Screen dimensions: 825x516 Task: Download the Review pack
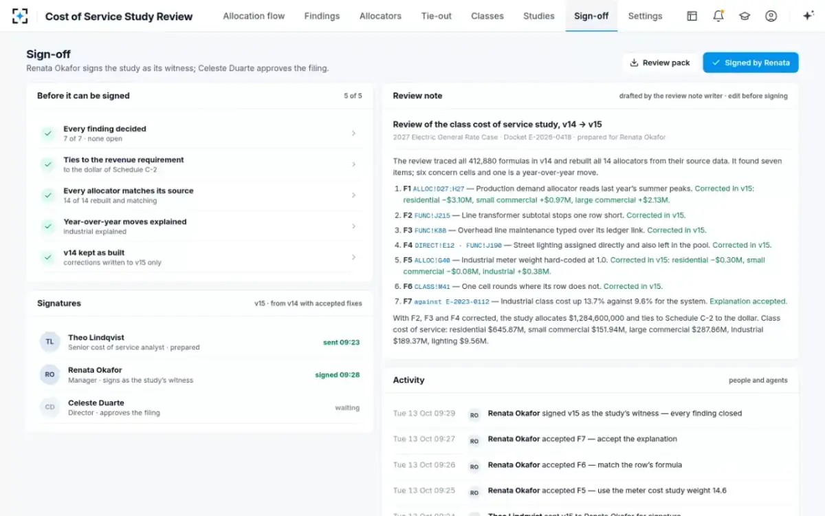point(660,63)
